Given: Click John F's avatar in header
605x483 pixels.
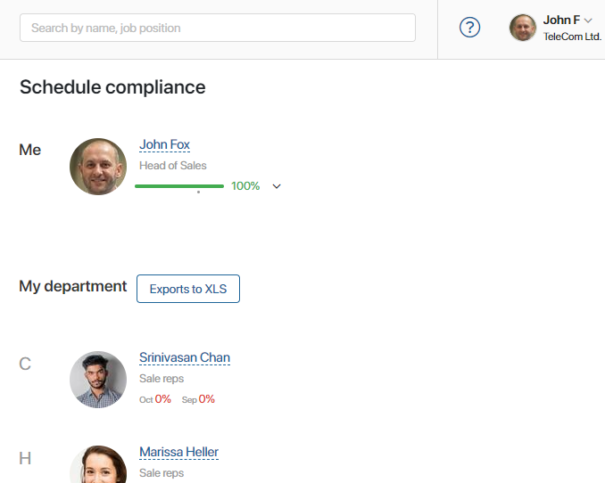Looking at the screenshot, I should (x=522, y=28).
